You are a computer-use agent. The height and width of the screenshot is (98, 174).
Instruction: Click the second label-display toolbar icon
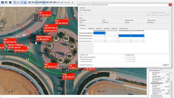point(33,2)
